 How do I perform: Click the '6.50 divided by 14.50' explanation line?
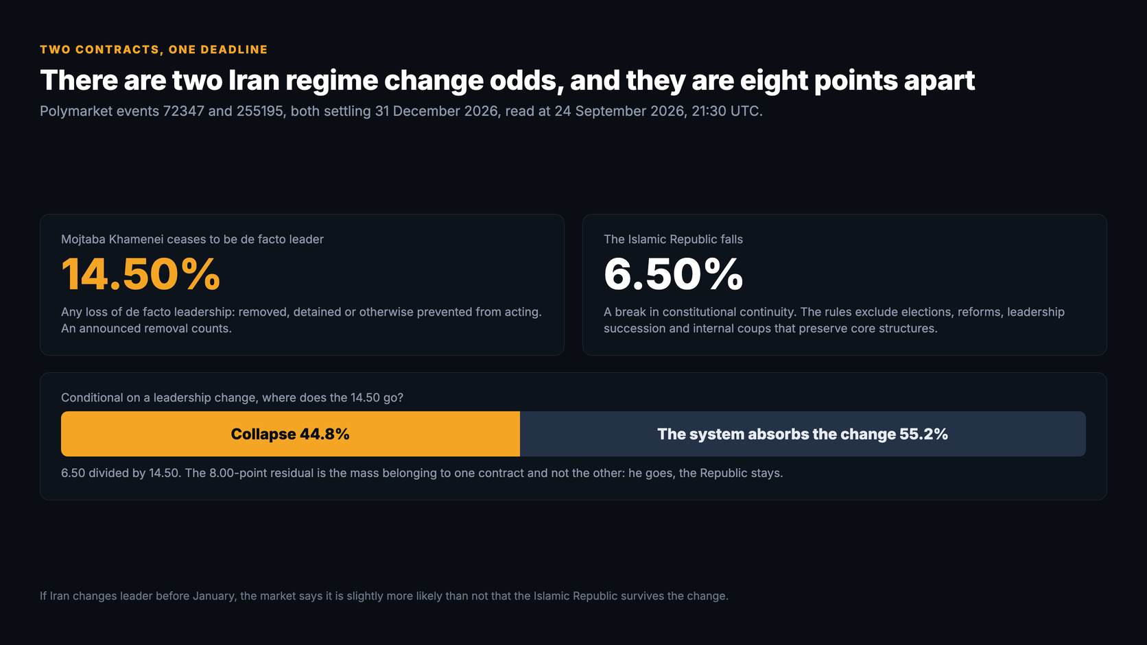click(422, 473)
